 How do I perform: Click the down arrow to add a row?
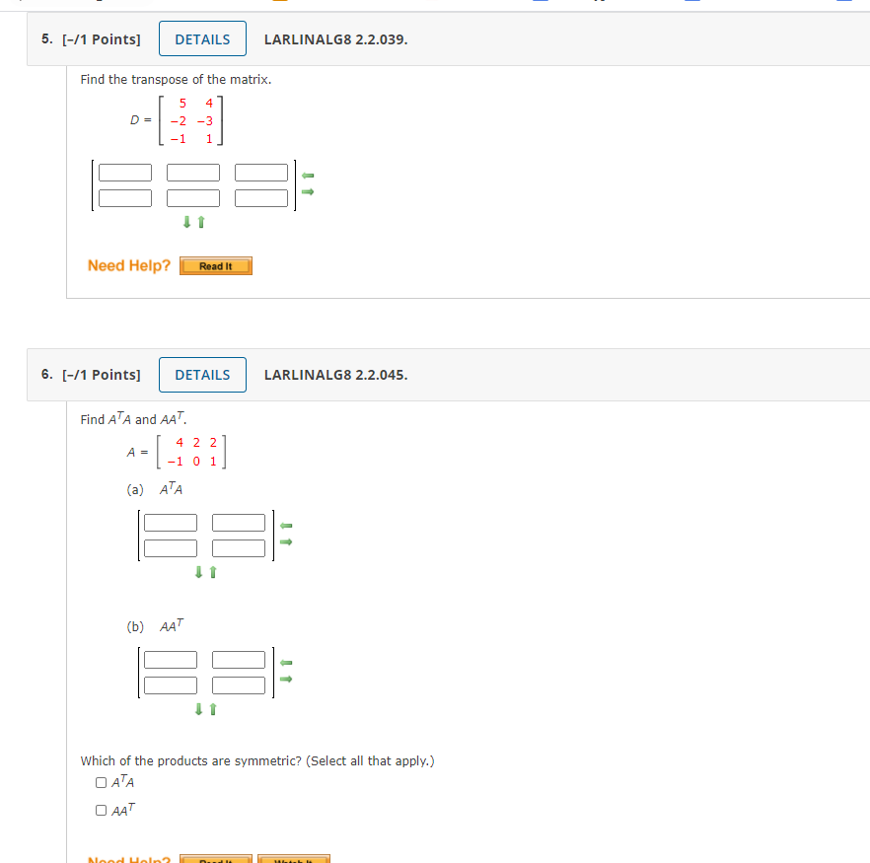coord(186,222)
